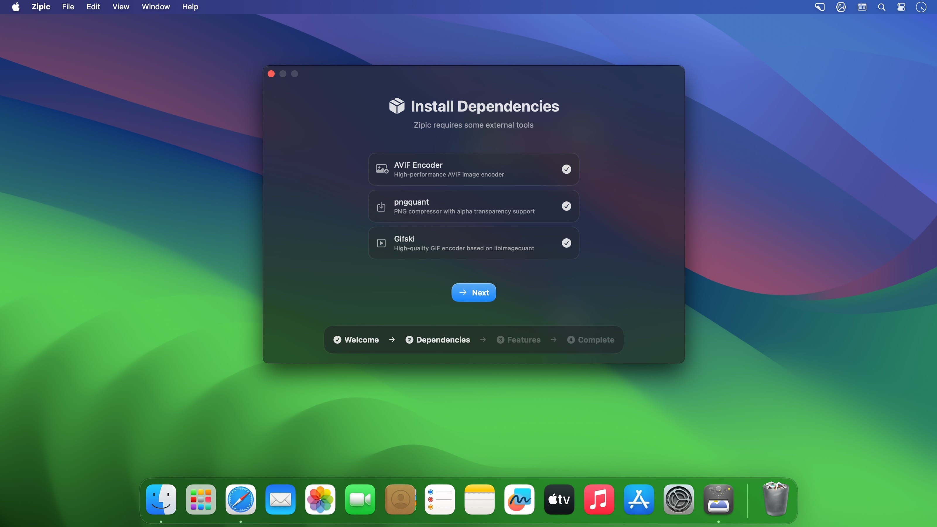Click the package box icon in title
Screen dimensions: 937x527
pos(396,106)
